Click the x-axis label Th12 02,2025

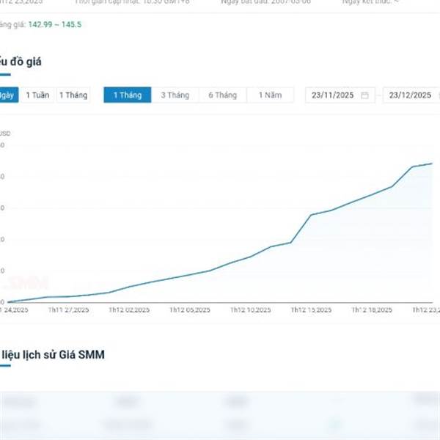pos(129,309)
